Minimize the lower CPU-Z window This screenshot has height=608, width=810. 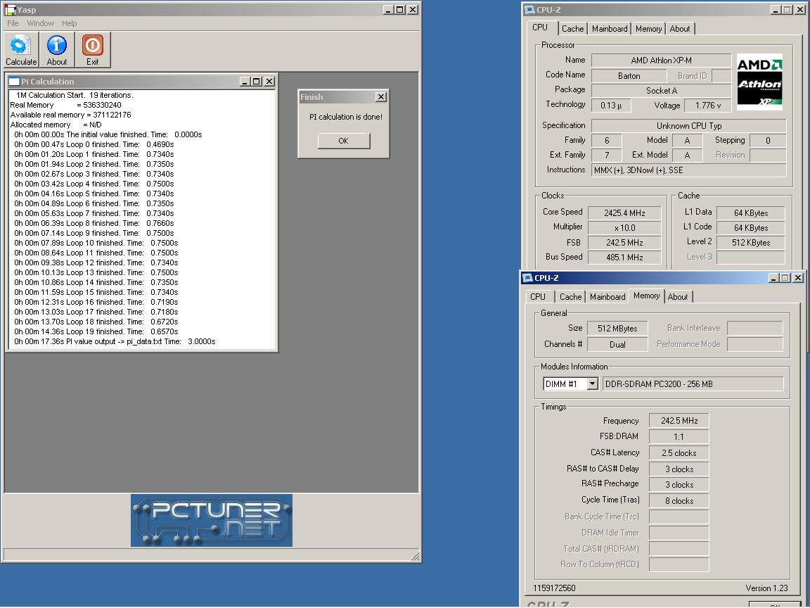pyautogui.click(x=773, y=278)
